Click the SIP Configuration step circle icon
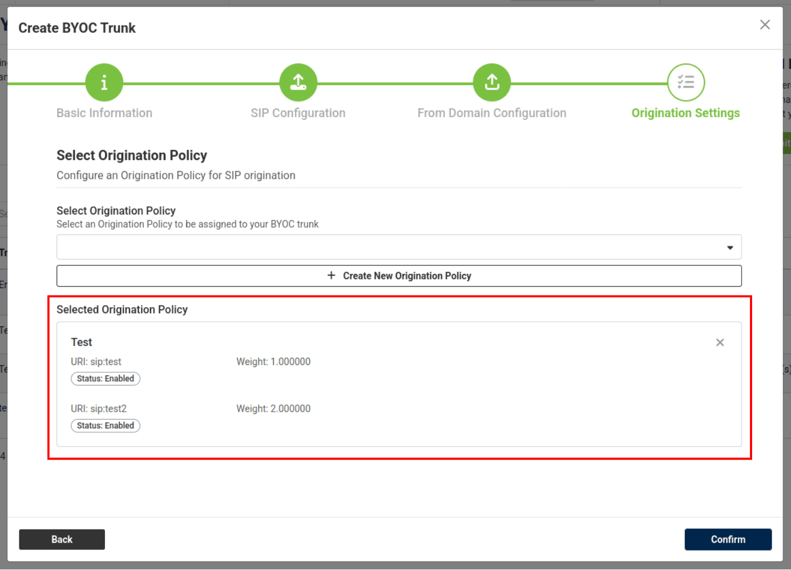 (x=298, y=83)
